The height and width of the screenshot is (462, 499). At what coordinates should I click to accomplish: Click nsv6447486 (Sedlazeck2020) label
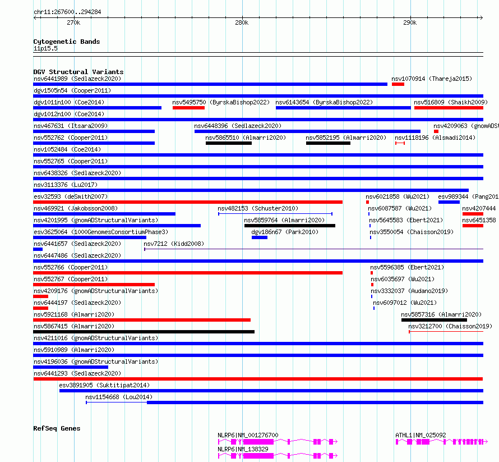pyautogui.click(x=77, y=255)
